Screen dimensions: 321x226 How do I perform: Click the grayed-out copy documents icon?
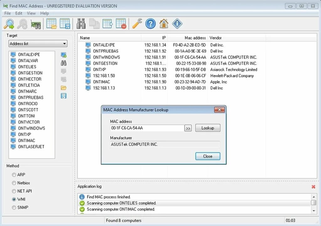pyautogui.click(x=94, y=24)
